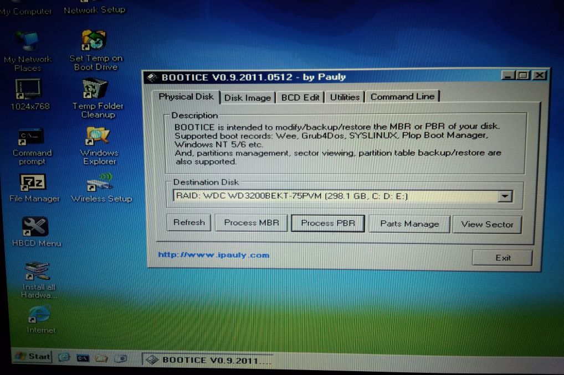Screen dimensions: 564x375
Task: Click the Exit button
Action: click(503, 258)
